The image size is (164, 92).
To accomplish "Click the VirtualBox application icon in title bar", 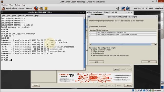I will click(x=2, y=2).
